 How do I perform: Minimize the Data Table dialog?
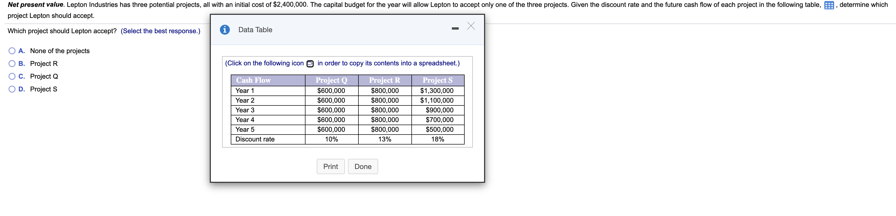pyautogui.click(x=455, y=29)
